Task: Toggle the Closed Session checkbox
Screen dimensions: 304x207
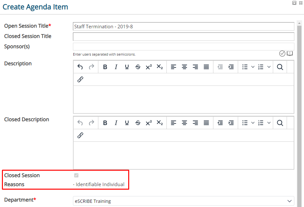Action: click(76, 175)
